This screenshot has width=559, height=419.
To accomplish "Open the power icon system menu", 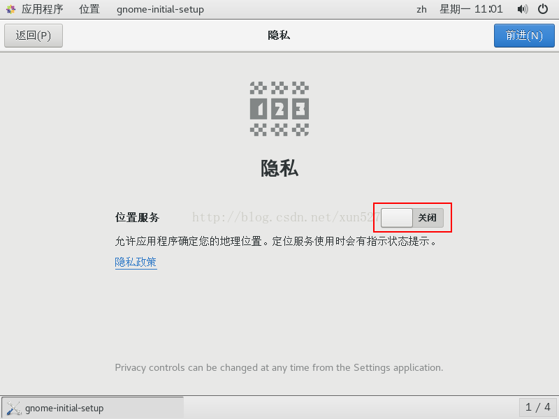I will [x=543, y=9].
